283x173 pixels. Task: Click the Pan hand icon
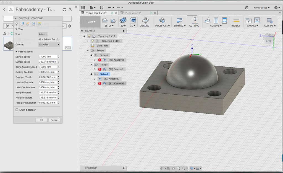coord(173,168)
